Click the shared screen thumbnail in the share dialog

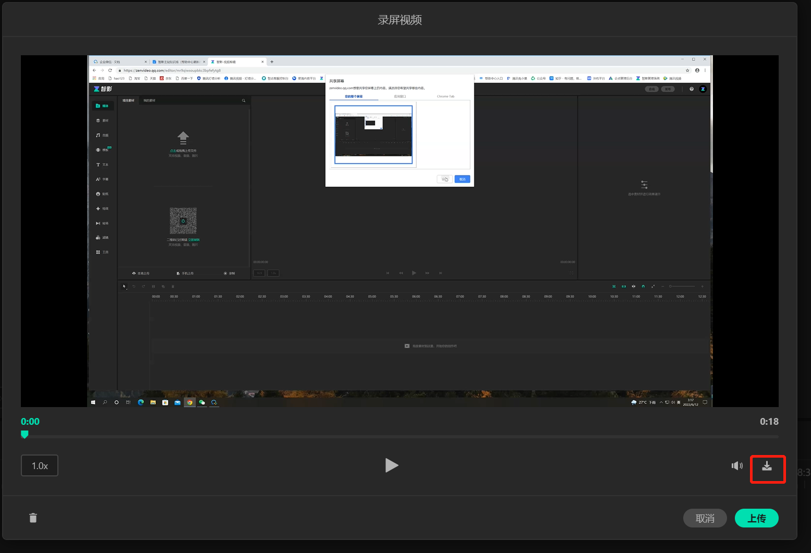(x=373, y=134)
